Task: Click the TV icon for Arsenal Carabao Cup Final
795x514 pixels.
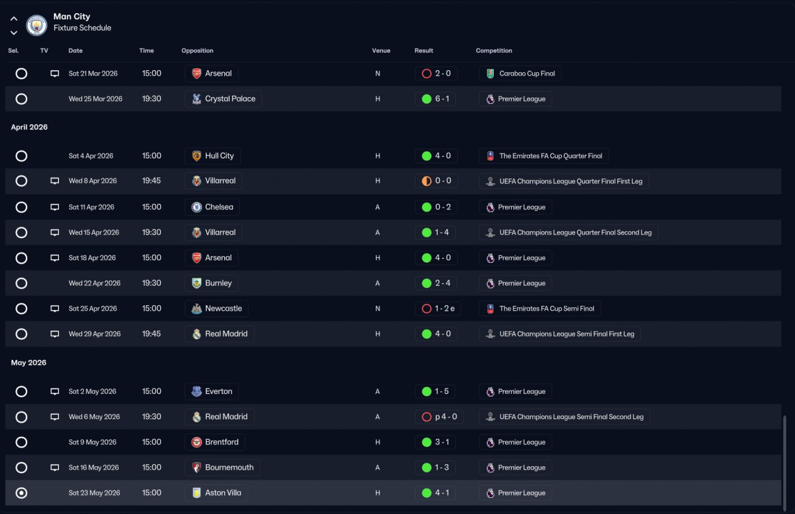Action: click(x=55, y=73)
